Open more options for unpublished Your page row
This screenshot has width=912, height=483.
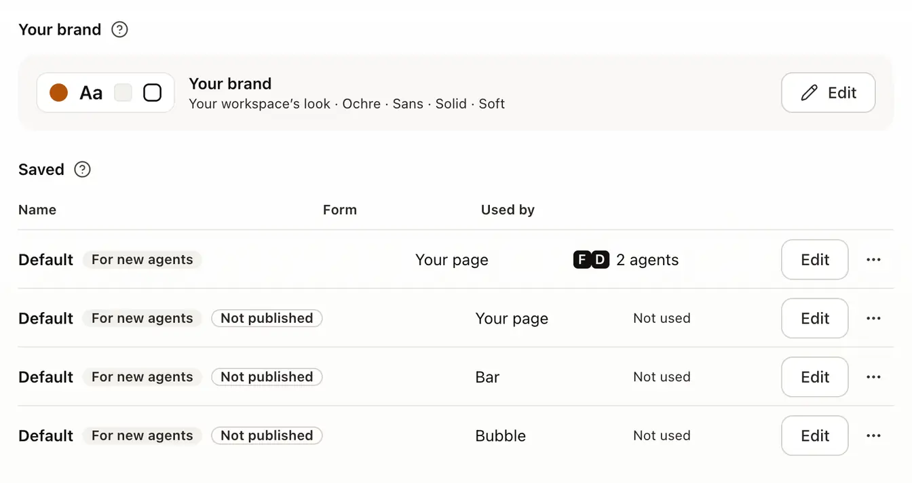873,318
